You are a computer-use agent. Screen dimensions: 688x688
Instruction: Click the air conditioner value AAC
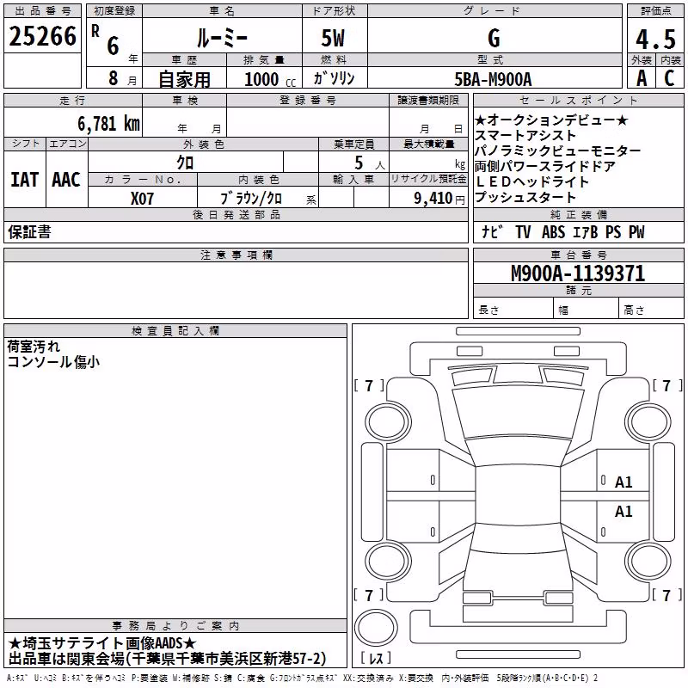pos(66,180)
